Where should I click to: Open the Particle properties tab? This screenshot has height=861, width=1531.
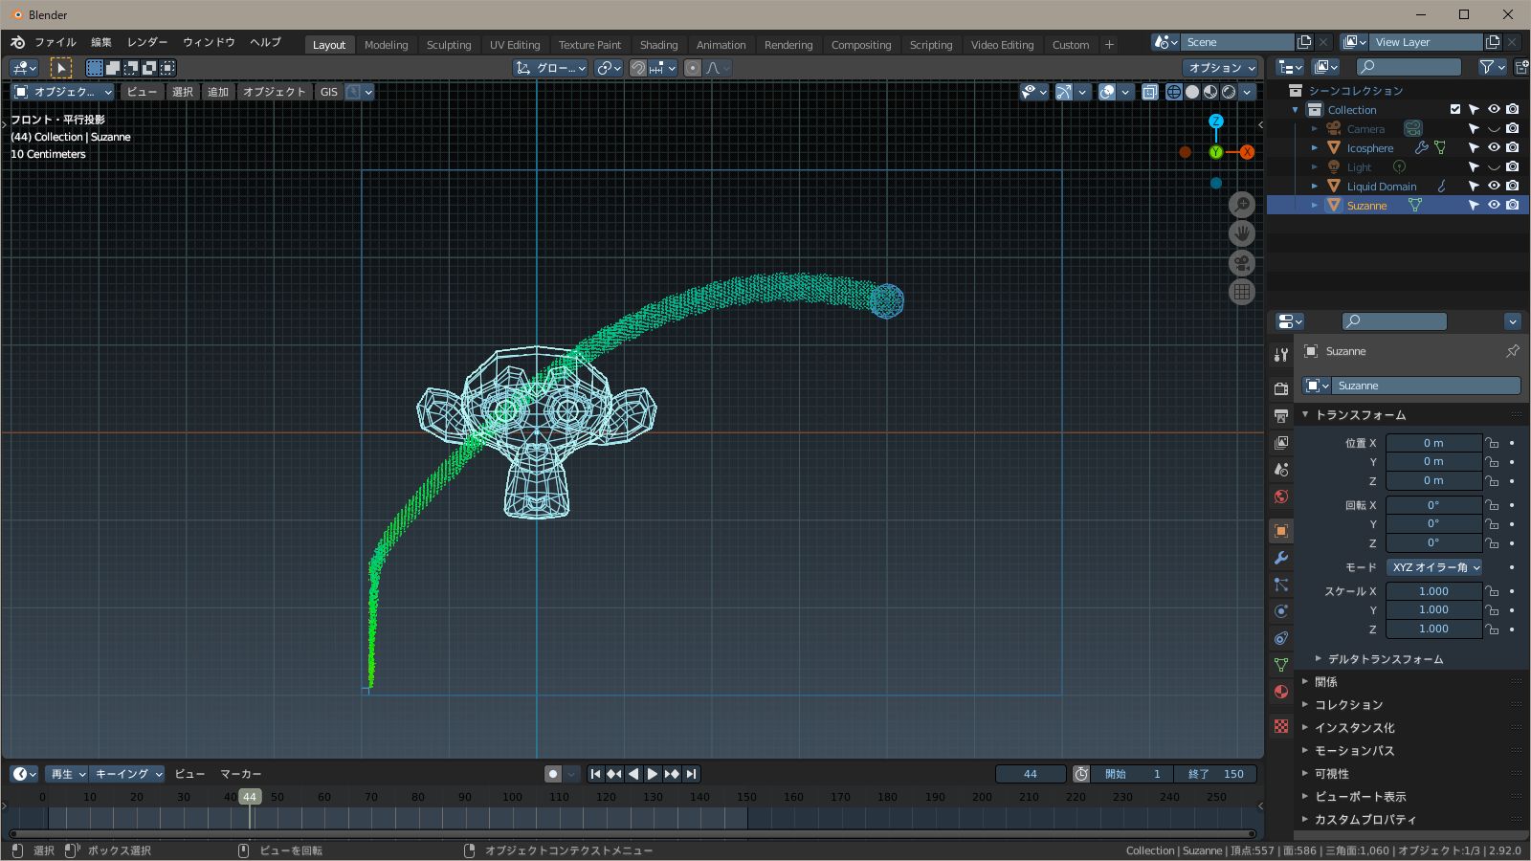[1281, 585]
